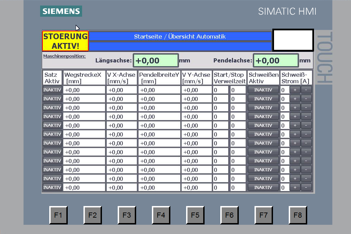Click V X-Achse field in first row

(x=121, y=90)
